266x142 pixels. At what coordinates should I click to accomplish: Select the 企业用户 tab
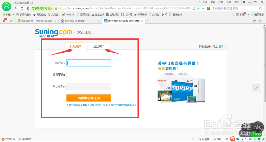[x=99, y=46]
